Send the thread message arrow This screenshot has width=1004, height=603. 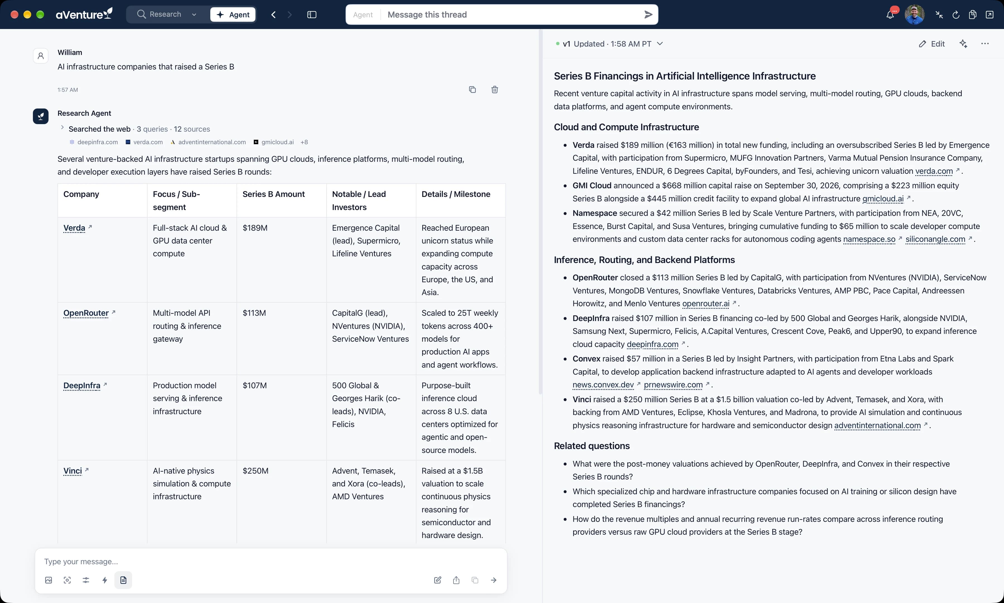point(648,15)
